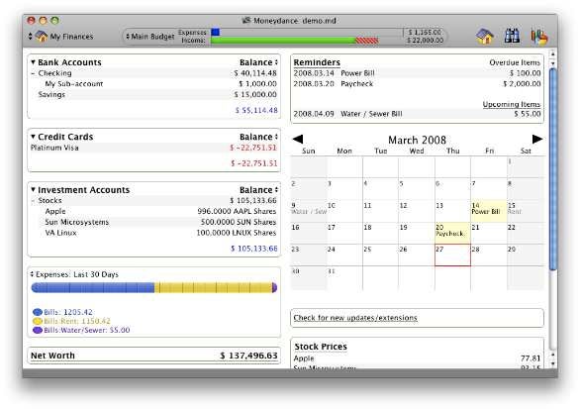Viewport: 580px width, 409px height.
Task: Change the Expenses Last 30 Days period selector
Action: point(74,274)
